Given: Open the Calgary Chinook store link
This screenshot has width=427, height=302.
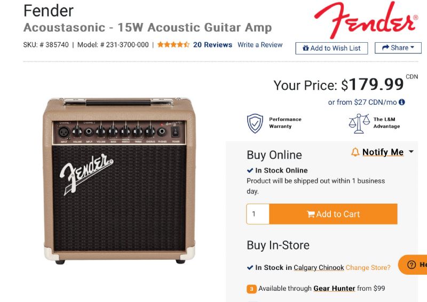Looking at the screenshot, I should (x=319, y=267).
